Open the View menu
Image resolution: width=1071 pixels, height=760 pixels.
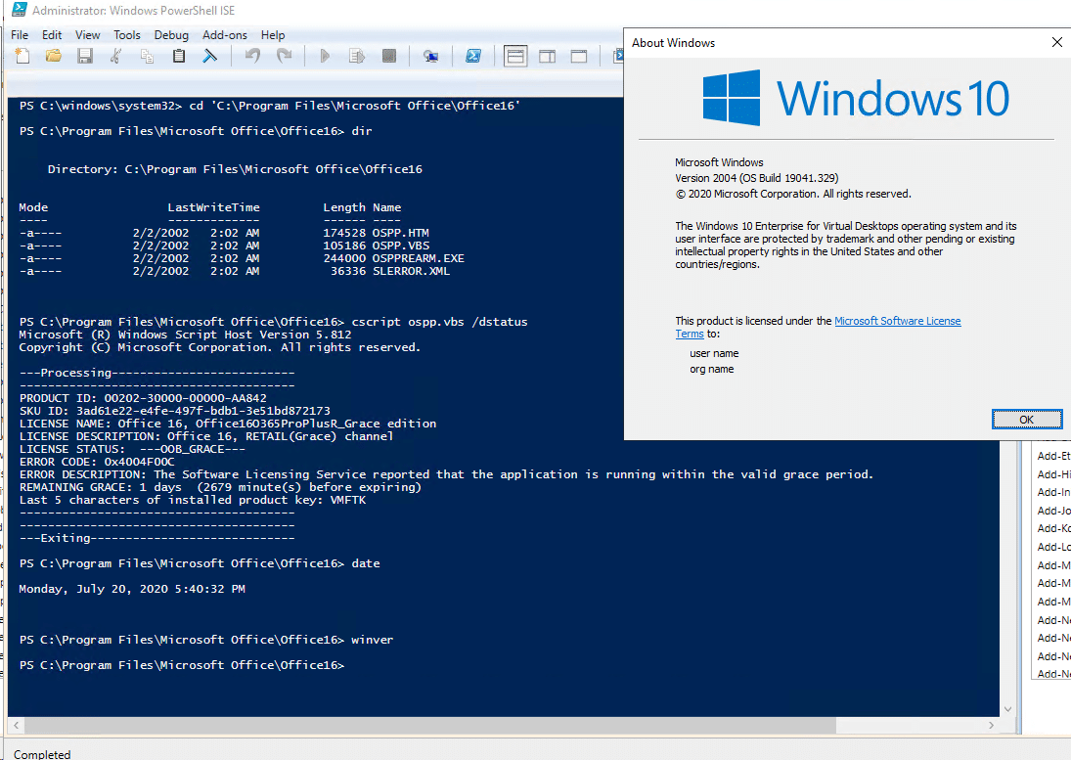[87, 35]
